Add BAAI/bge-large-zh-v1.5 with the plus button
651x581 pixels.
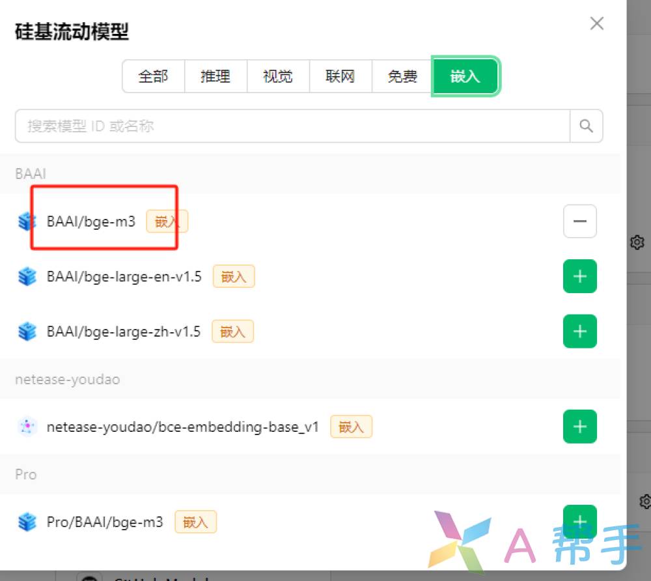click(x=579, y=331)
